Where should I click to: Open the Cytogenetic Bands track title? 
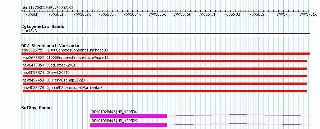pos(43,26)
